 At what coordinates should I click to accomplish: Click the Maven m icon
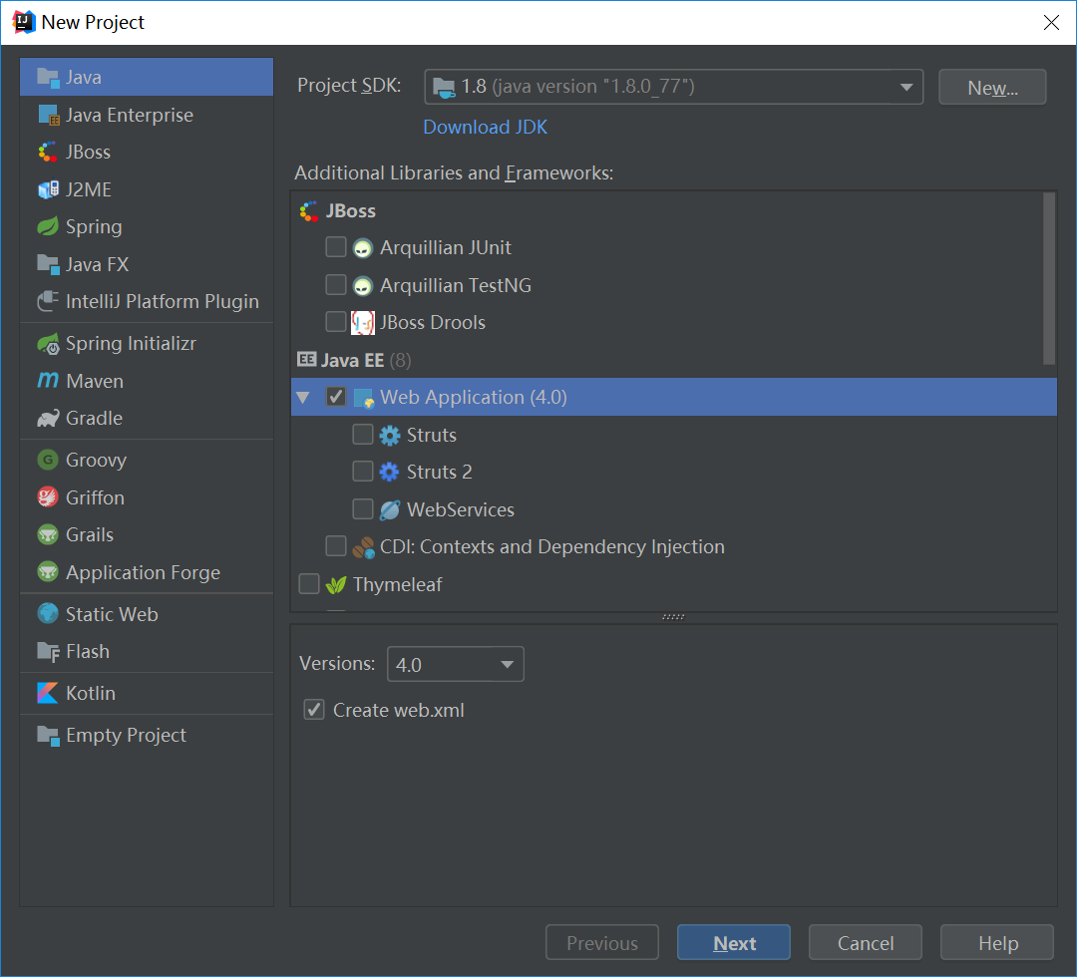coord(48,380)
